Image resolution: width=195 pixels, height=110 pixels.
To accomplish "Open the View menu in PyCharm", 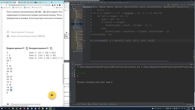I will click(78, 2).
